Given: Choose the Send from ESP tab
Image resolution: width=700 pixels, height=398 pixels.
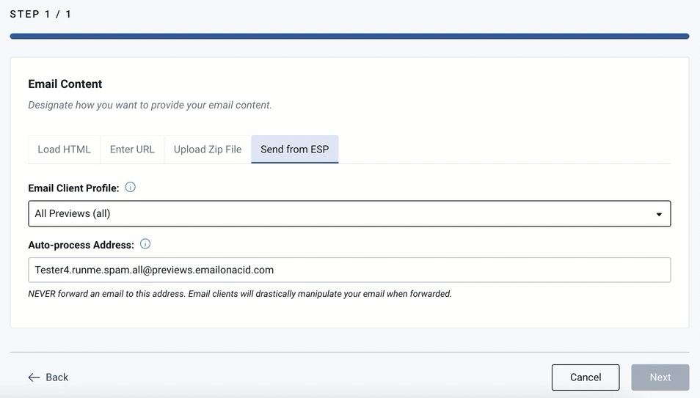Looking at the screenshot, I should [295, 150].
